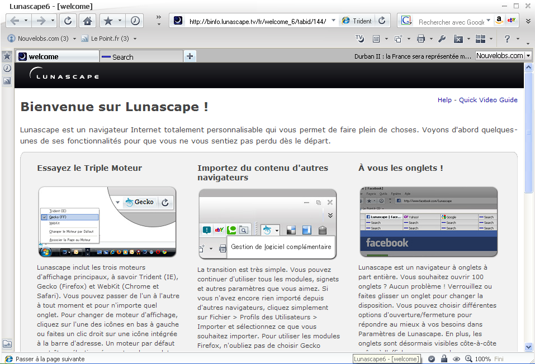535x364 pixels.
Task: Click the Gestion de logiciel complémentaire thumbnail
Action: (267, 224)
